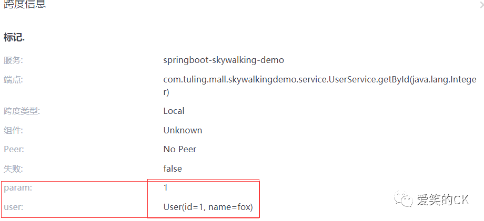The height and width of the screenshot is (221, 484).
Task: Click the user tag label
Action: point(13,207)
